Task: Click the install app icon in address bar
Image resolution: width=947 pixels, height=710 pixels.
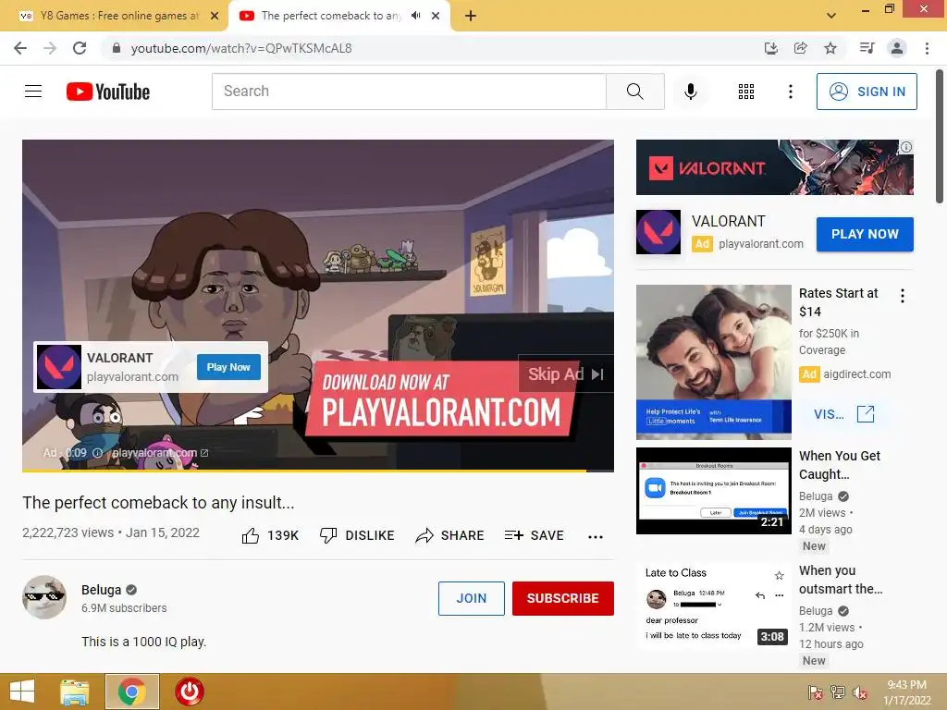Action: (x=770, y=48)
